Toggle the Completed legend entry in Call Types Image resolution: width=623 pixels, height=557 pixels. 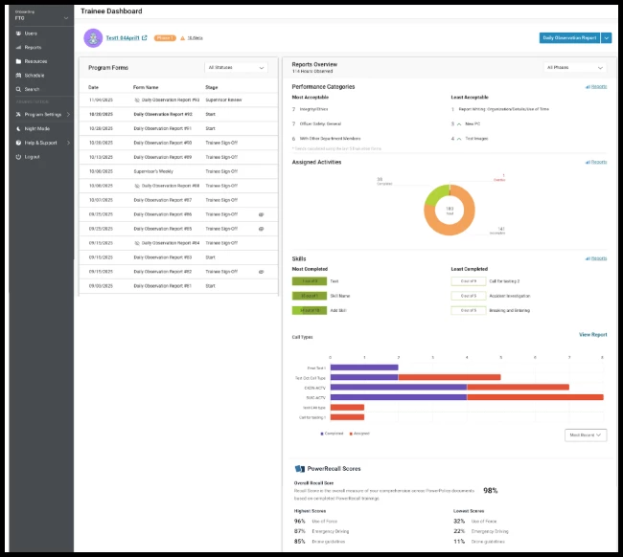pos(332,434)
